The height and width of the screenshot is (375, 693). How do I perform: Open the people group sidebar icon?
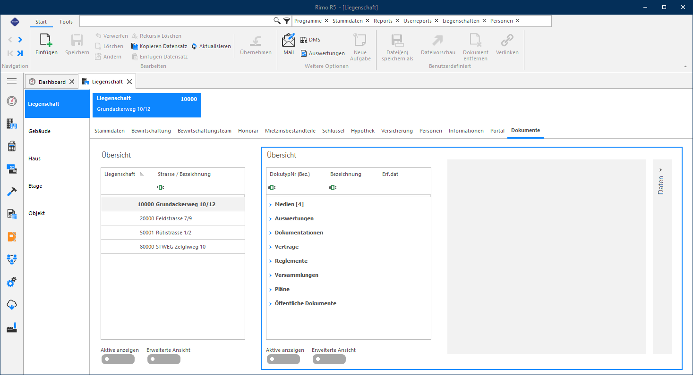coord(12,259)
